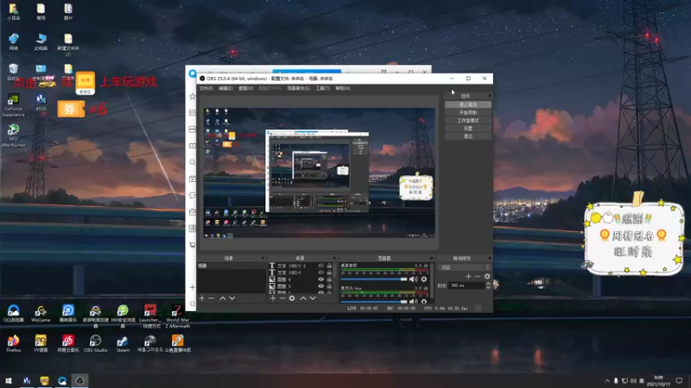Add a new source with the plus icon
Image resolution: width=691 pixels, height=388 pixels.
(273, 298)
